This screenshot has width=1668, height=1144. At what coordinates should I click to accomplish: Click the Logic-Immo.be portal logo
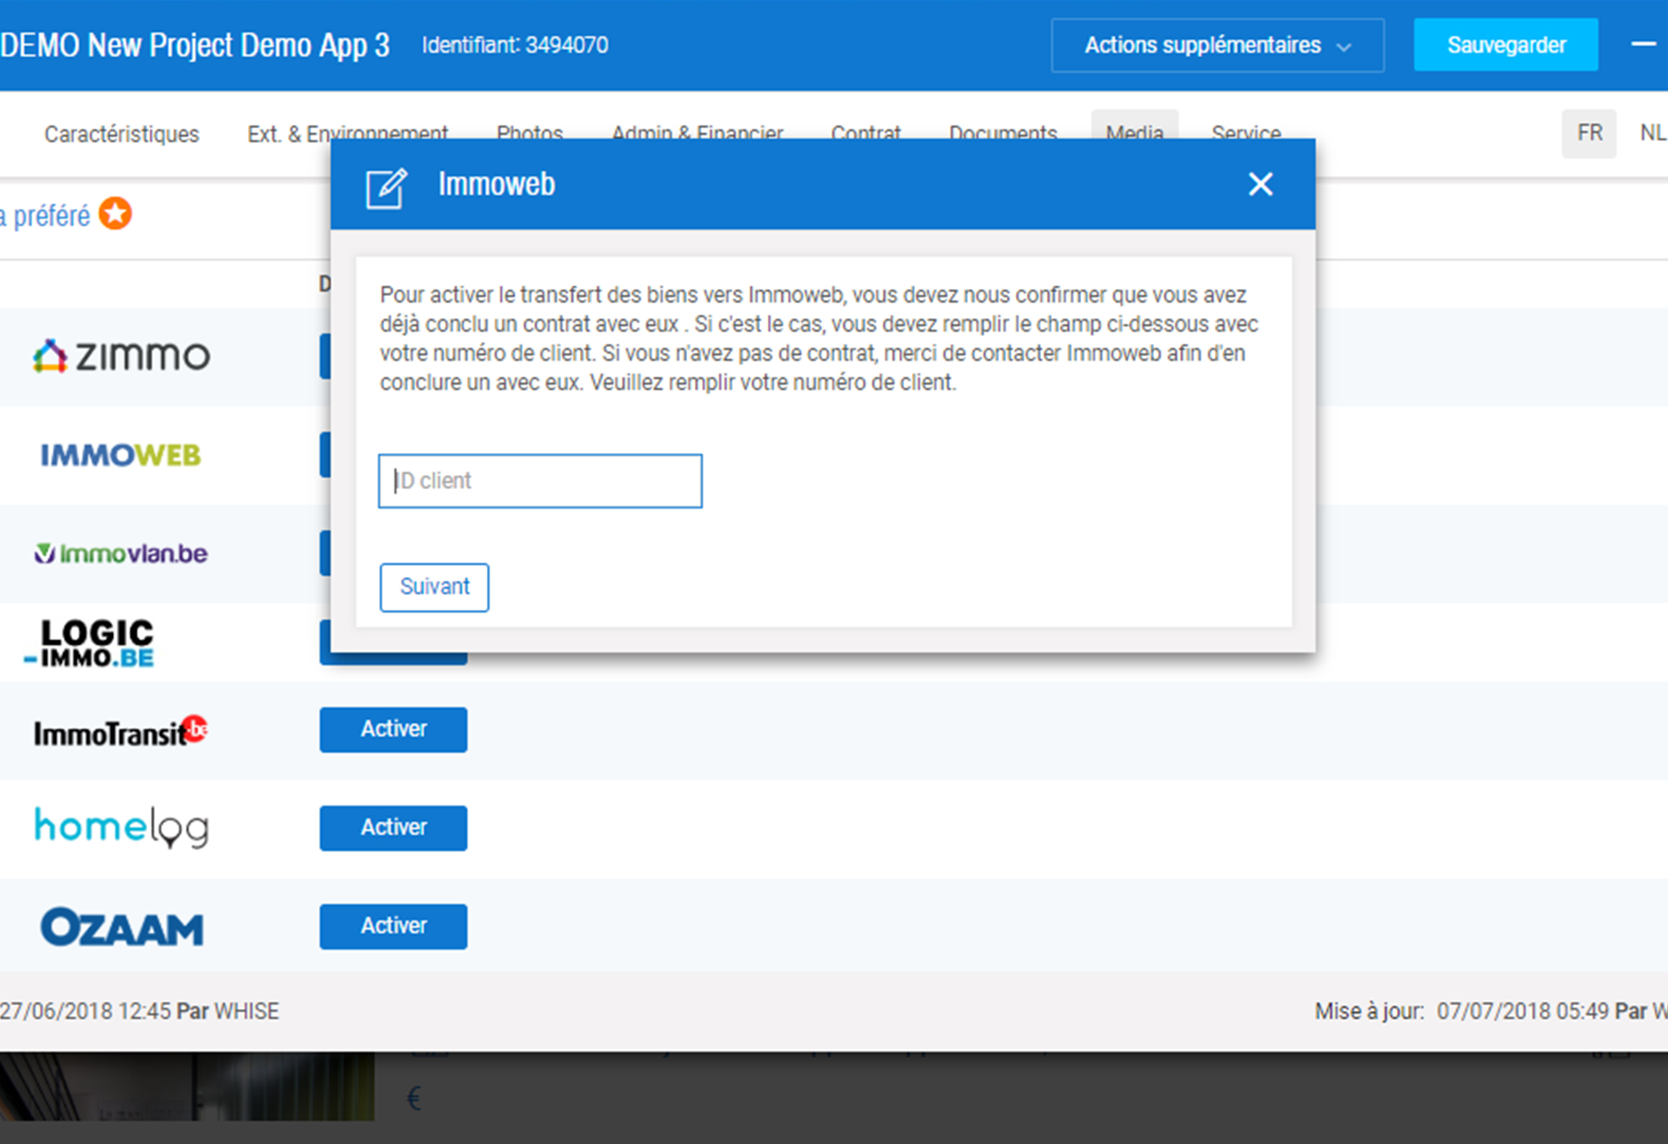(x=90, y=643)
